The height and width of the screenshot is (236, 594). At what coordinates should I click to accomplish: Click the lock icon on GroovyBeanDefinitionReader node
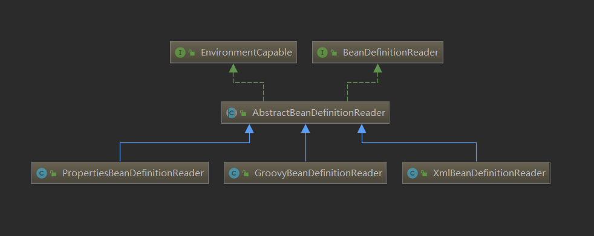tap(246, 173)
